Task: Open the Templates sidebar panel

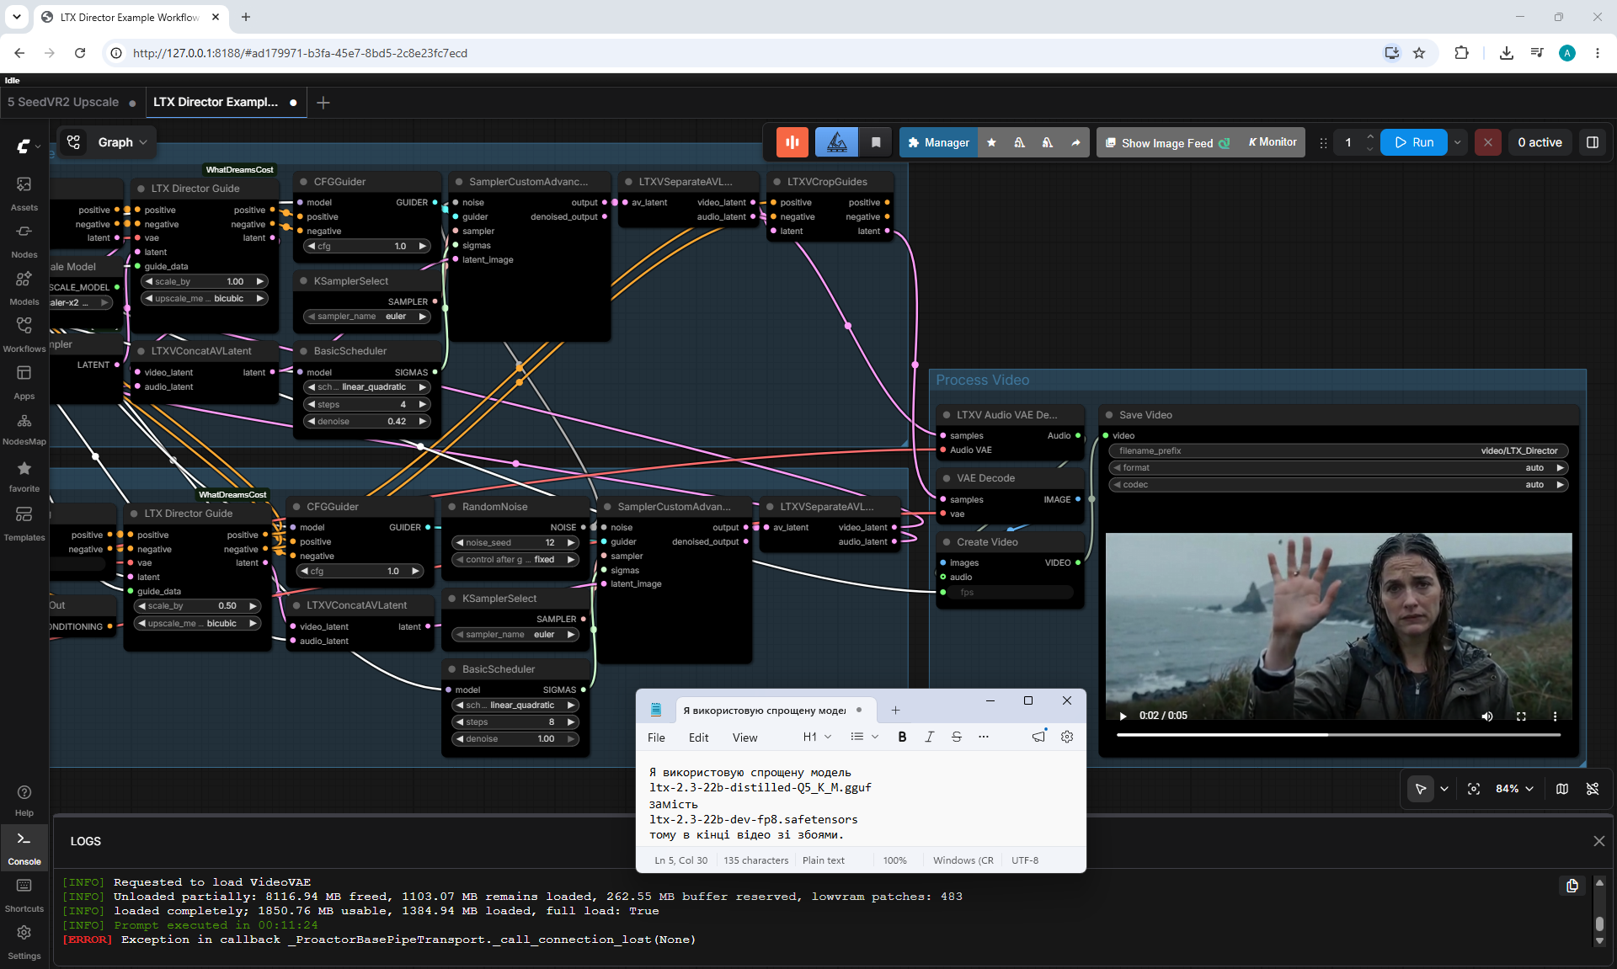Action: 24,523
